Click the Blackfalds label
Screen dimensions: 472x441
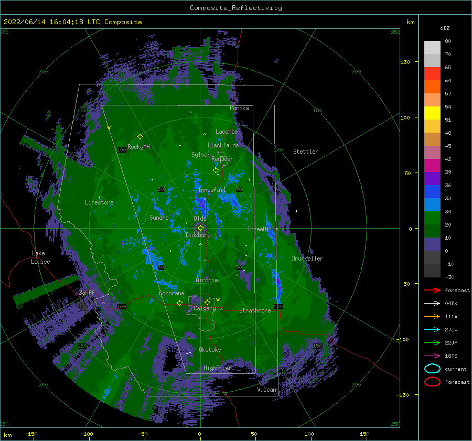pyautogui.click(x=223, y=145)
